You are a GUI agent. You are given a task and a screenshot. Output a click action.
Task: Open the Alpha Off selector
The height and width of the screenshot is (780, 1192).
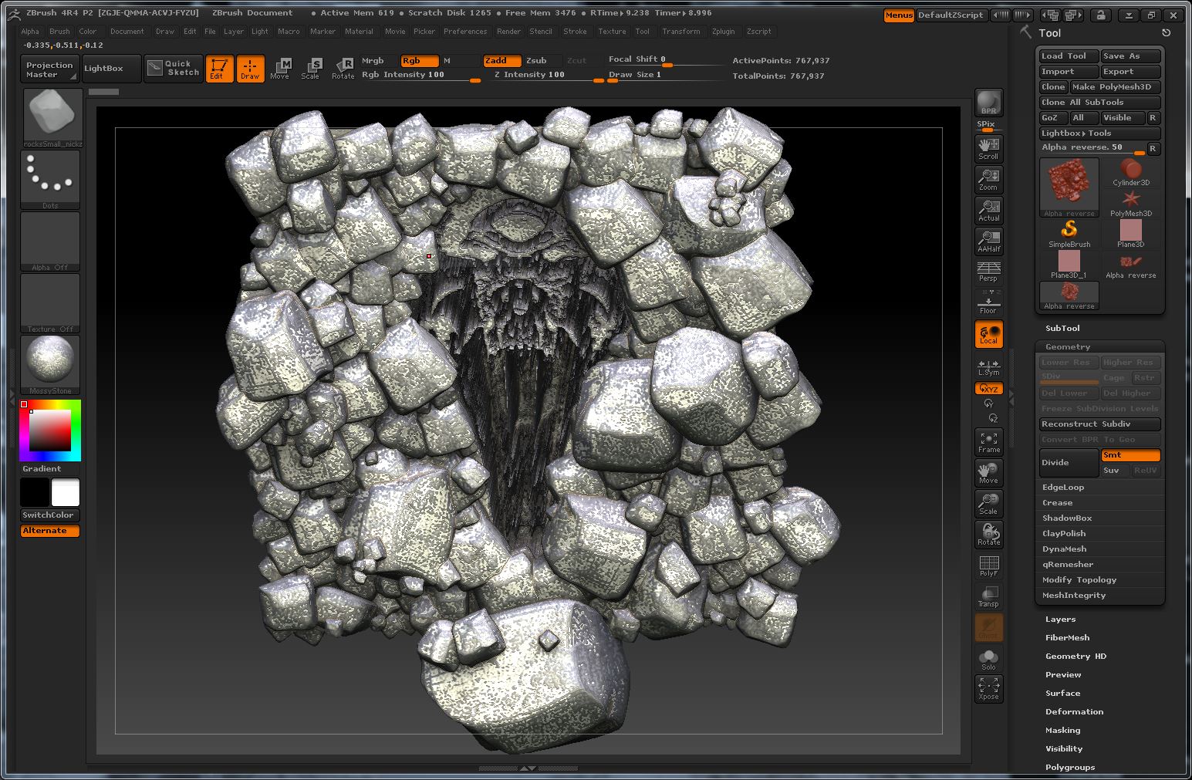(51, 241)
